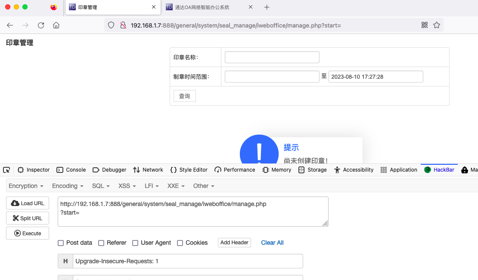Enable the Post data checkbox
478x280 pixels.
tap(61, 243)
